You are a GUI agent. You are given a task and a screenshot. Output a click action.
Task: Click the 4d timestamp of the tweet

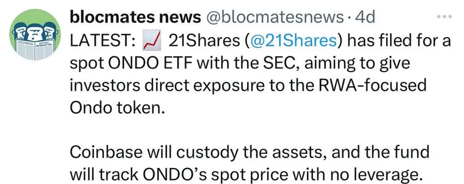point(365,18)
